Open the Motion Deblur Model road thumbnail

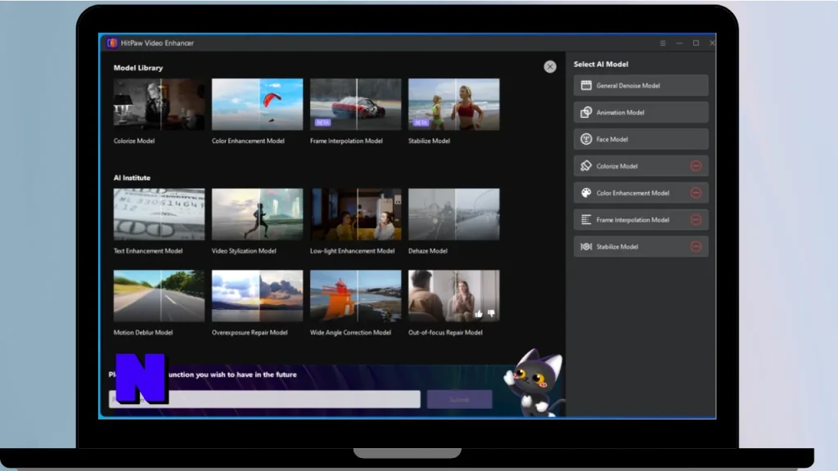click(159, 296)
